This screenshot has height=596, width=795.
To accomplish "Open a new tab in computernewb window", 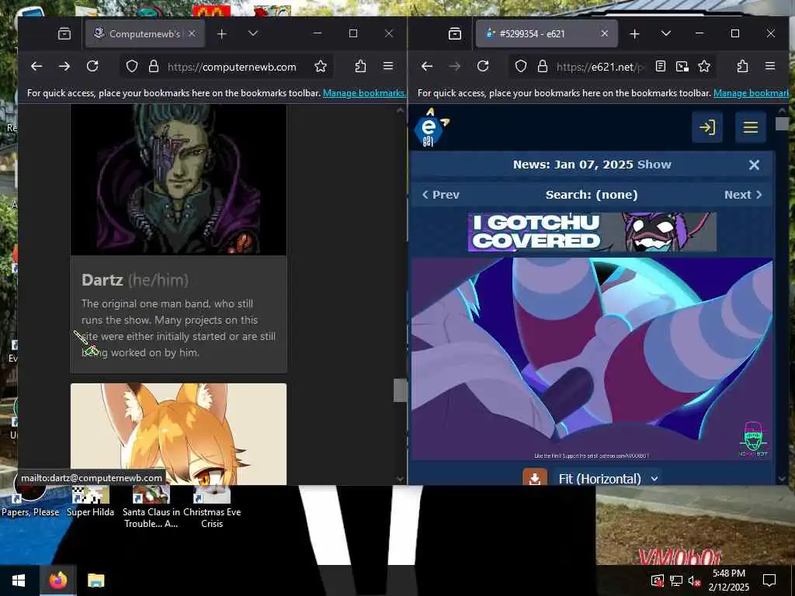I will [x=221, y=34].
